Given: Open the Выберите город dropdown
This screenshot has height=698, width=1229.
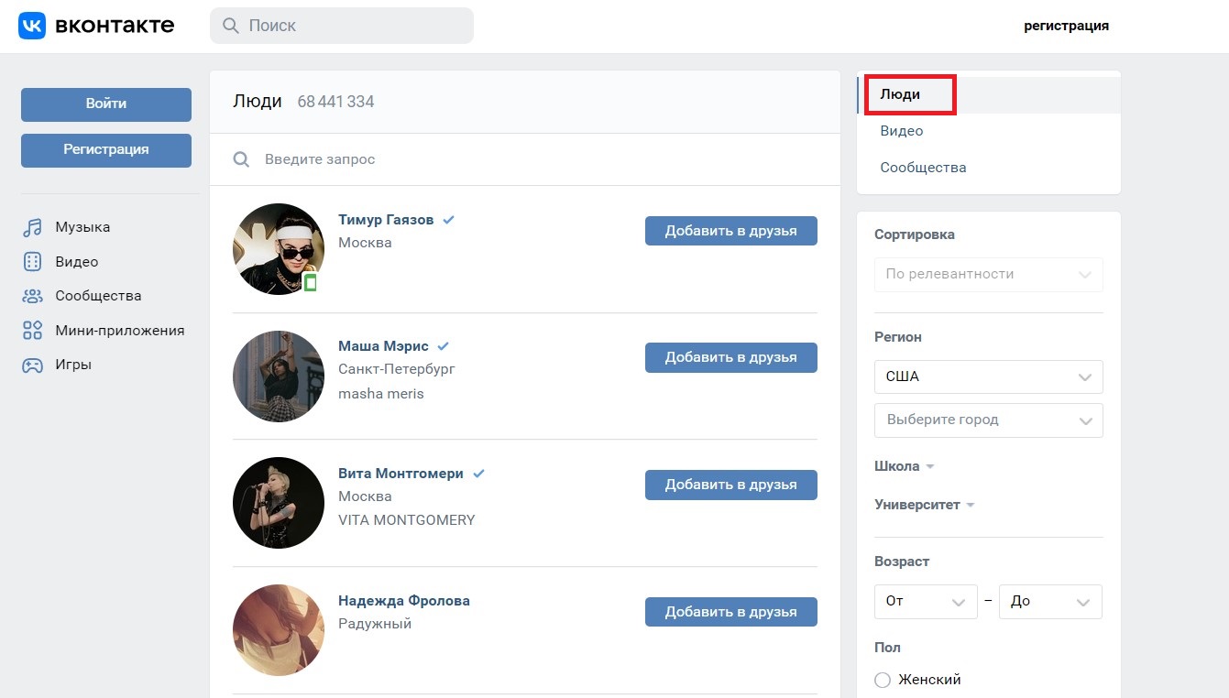Looking at the screenshot, I should click(x=988, y=420).
